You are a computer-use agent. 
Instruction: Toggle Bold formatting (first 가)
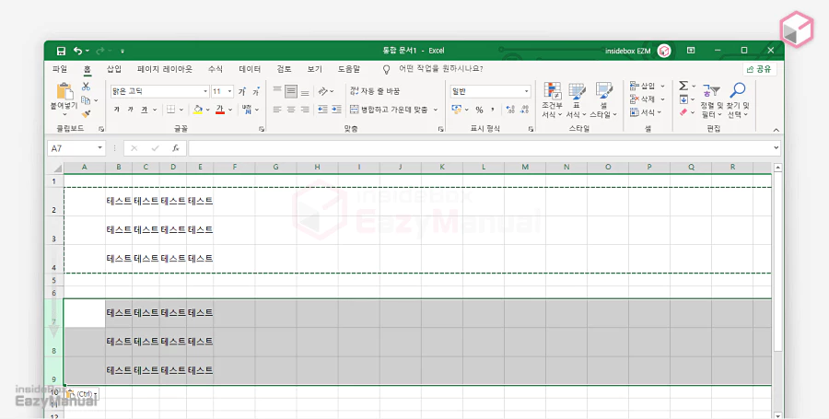[116, 110]
